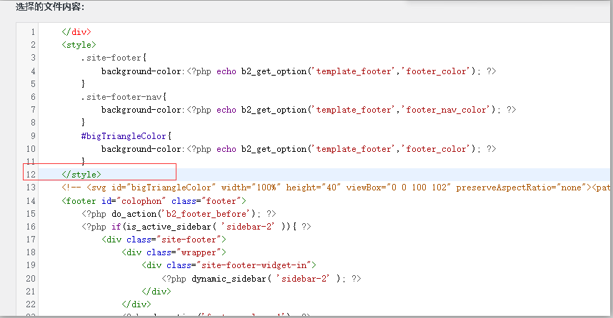
Task: Click the 选择的文件内容 heading label
Action: click(50, 7)
